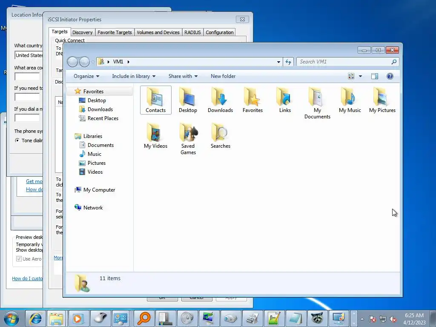Switch to RADIUS tab
This screenshot has height=327, width=436.
coord(192,32)
